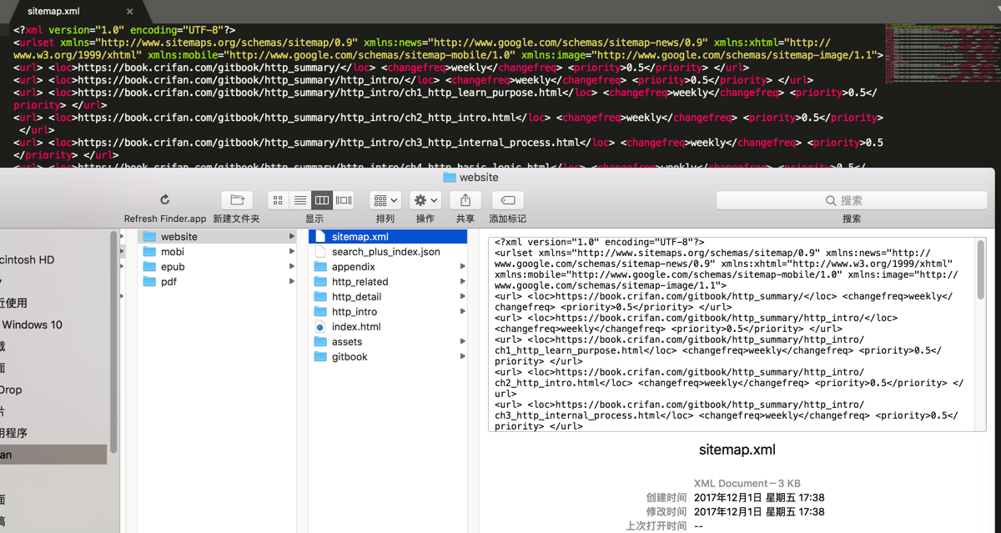Expand the mobi folder arrow

click(x=291, y=252)
